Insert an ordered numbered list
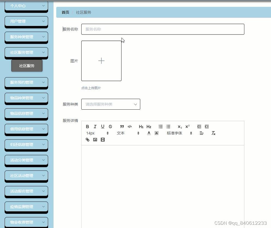 coord(161,127)
